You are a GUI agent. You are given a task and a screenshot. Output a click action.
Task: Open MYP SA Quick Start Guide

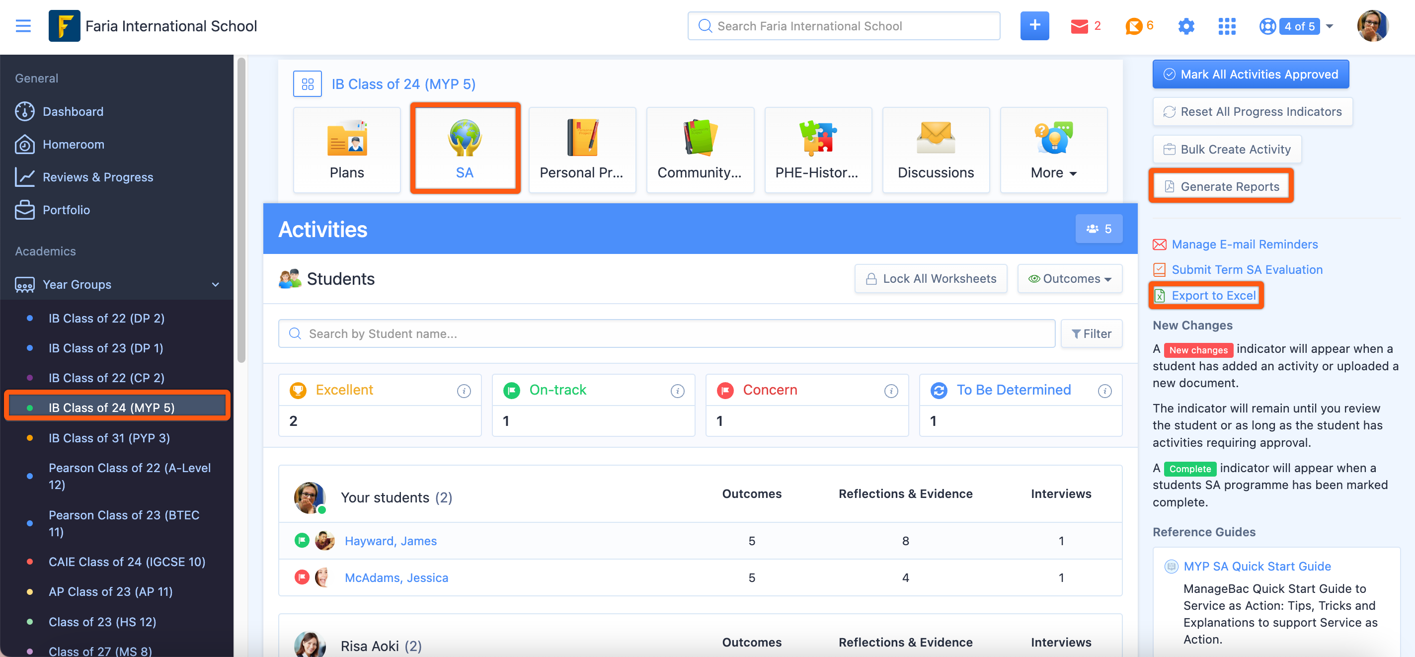[x=1257, y=567]
